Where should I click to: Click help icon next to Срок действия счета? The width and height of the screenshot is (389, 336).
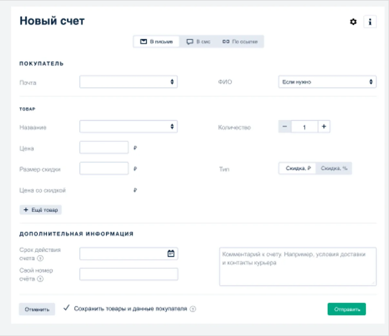point(41,258)
